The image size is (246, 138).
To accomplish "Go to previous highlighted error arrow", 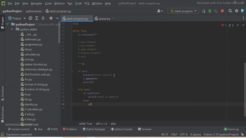I will tap(238, 25).
